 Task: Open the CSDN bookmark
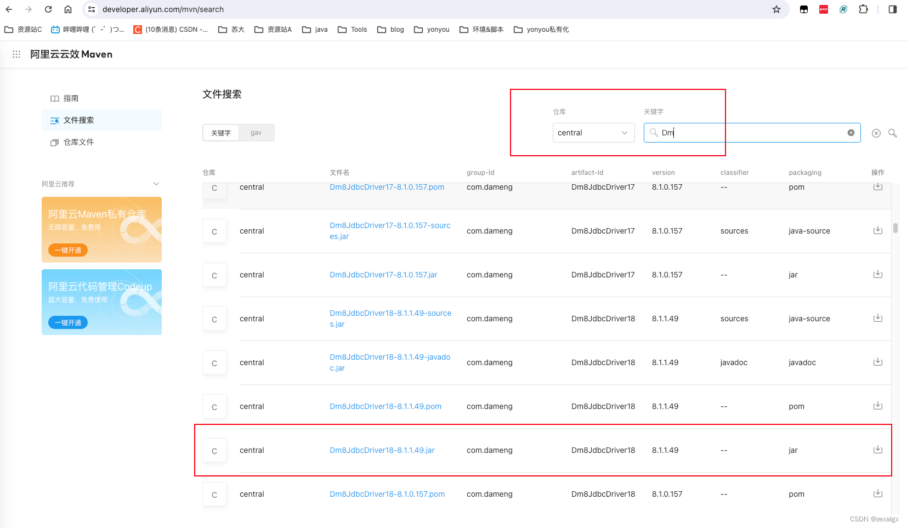(171, 30)
